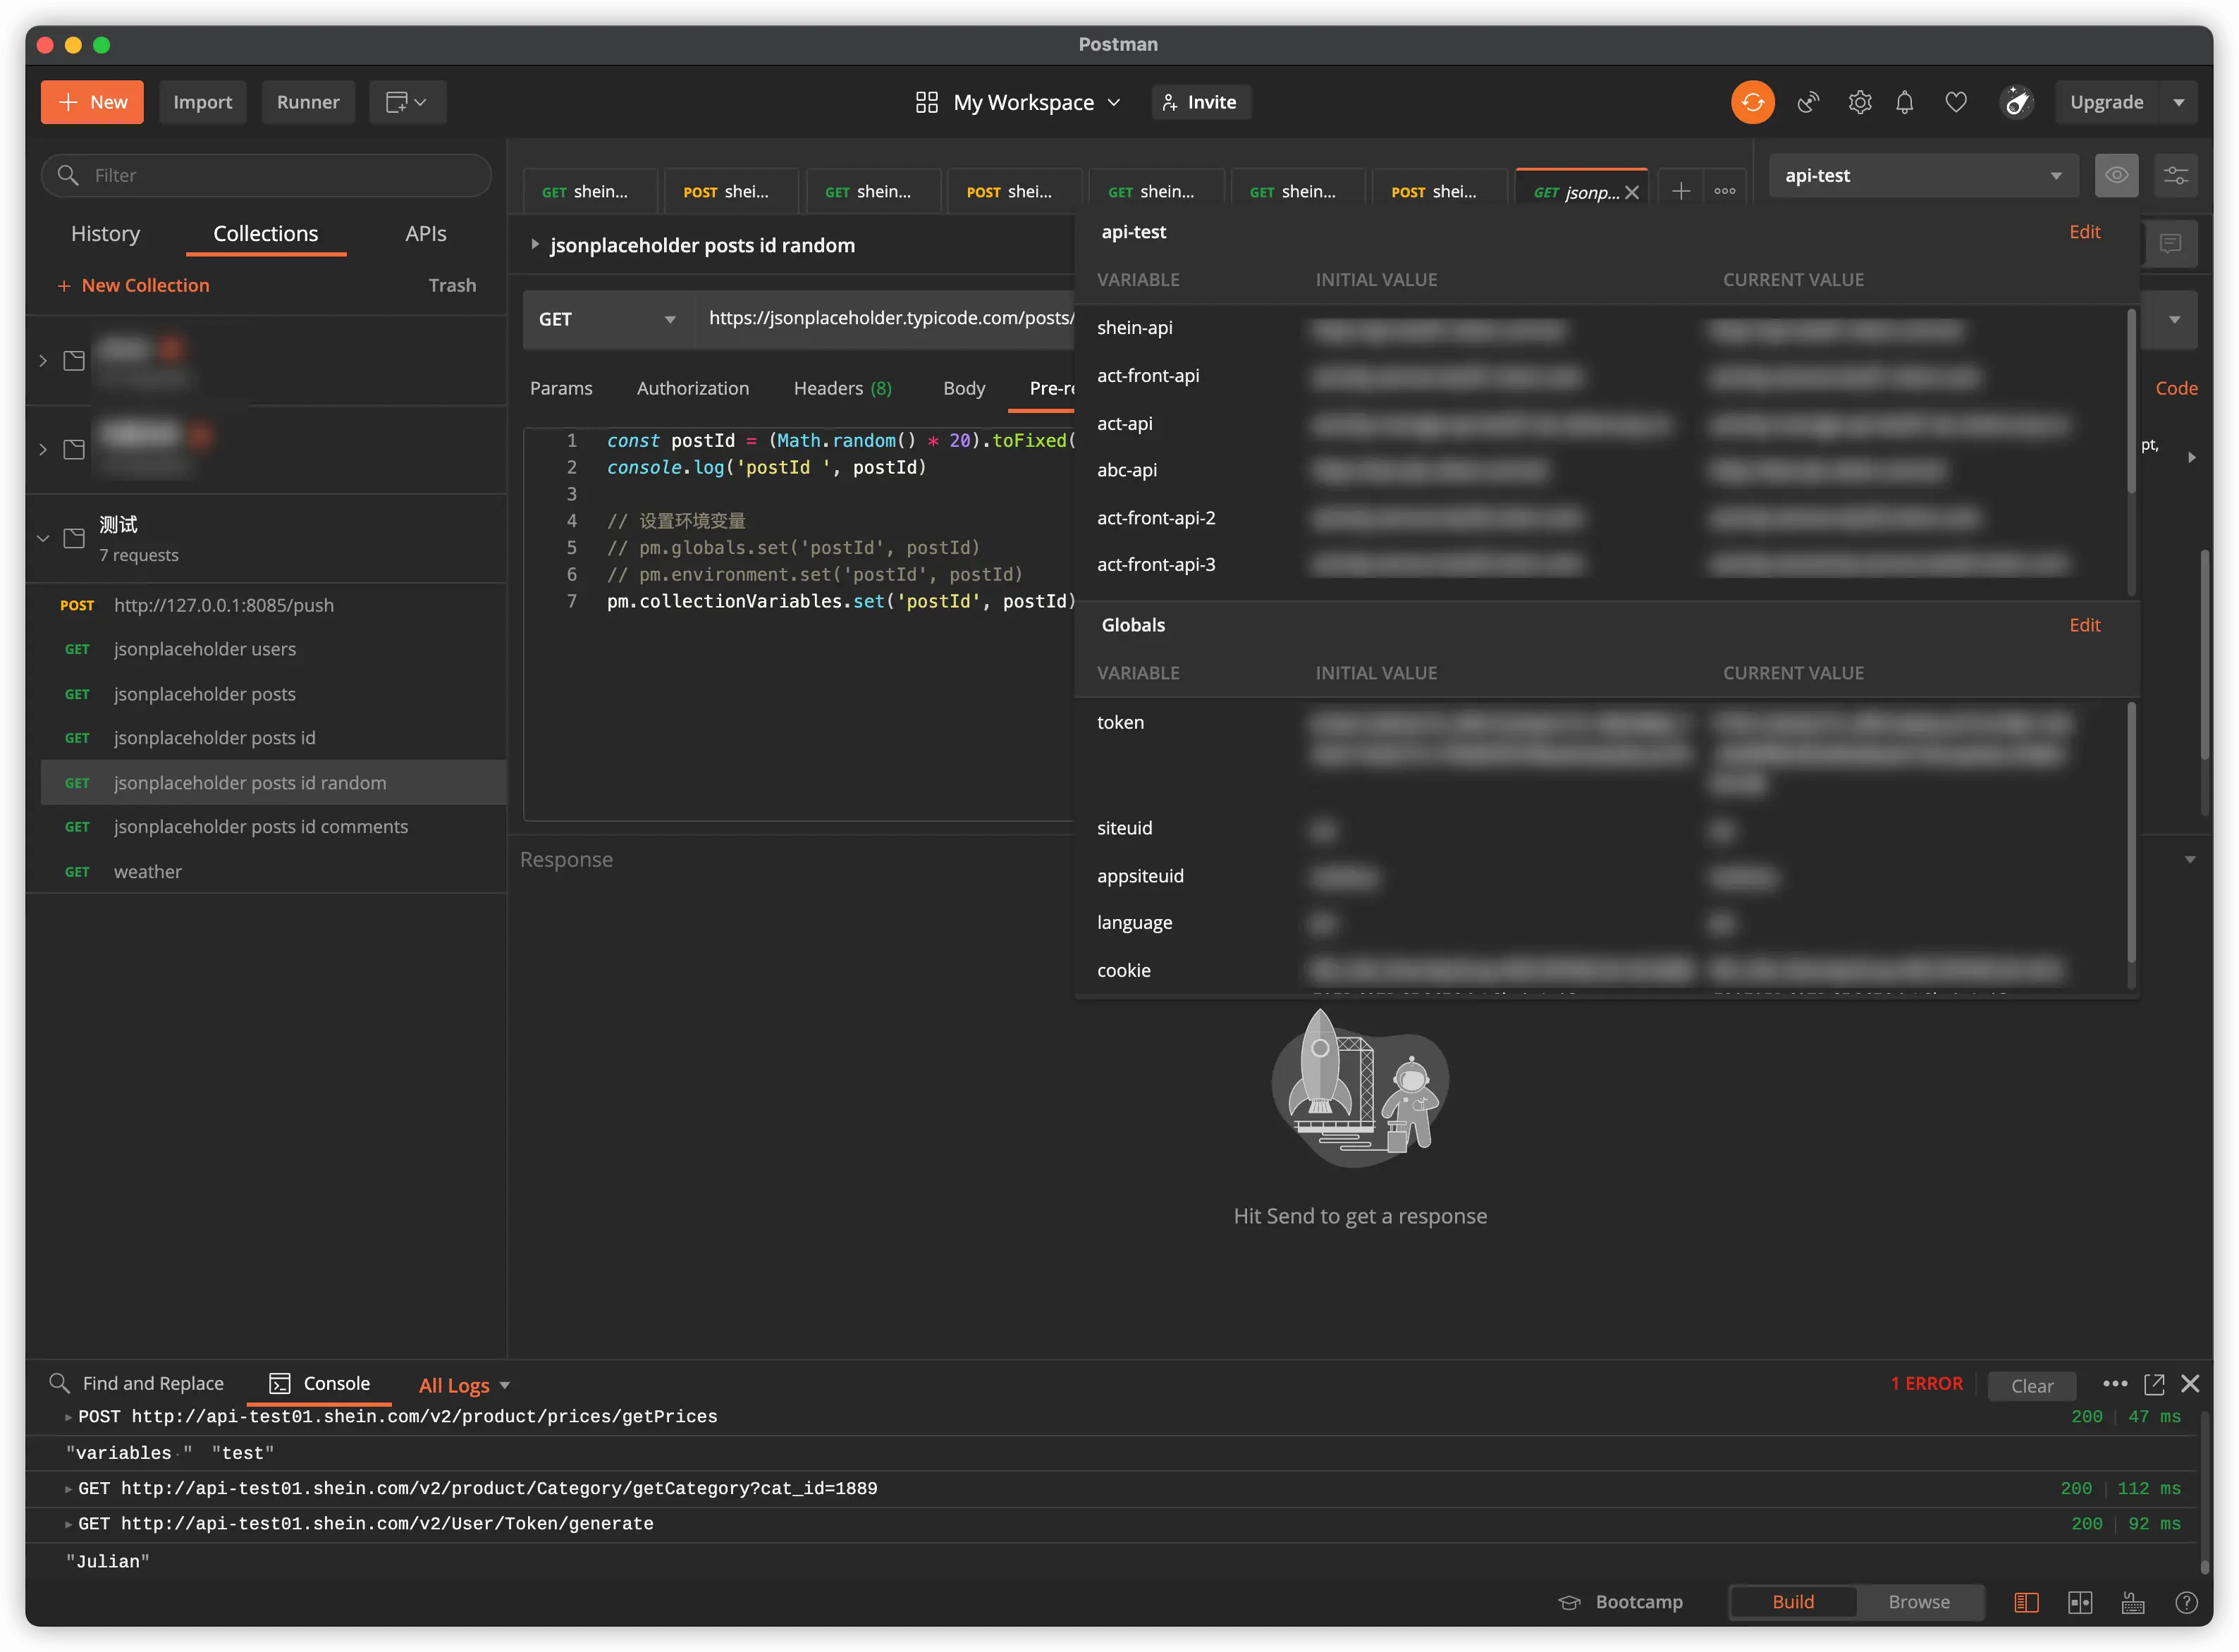Screen dimensions: 2239x1652
Task: Open the Body tab
Action: click(963, 388)
